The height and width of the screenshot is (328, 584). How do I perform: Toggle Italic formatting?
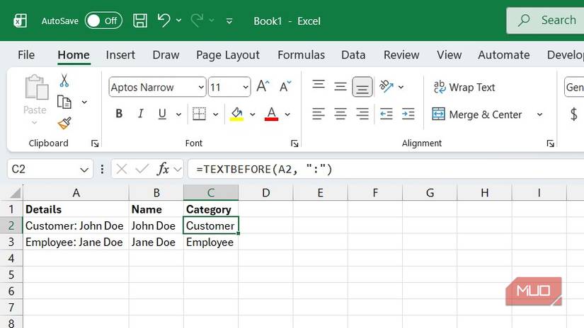point(140,113)
